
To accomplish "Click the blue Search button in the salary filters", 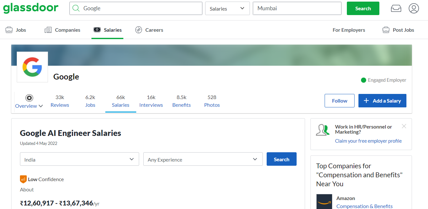I will (281, 159).
